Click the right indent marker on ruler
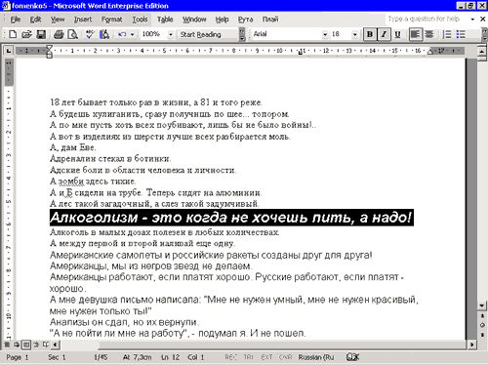The width and height of the screenshot is (488, 366). (430, 53)
